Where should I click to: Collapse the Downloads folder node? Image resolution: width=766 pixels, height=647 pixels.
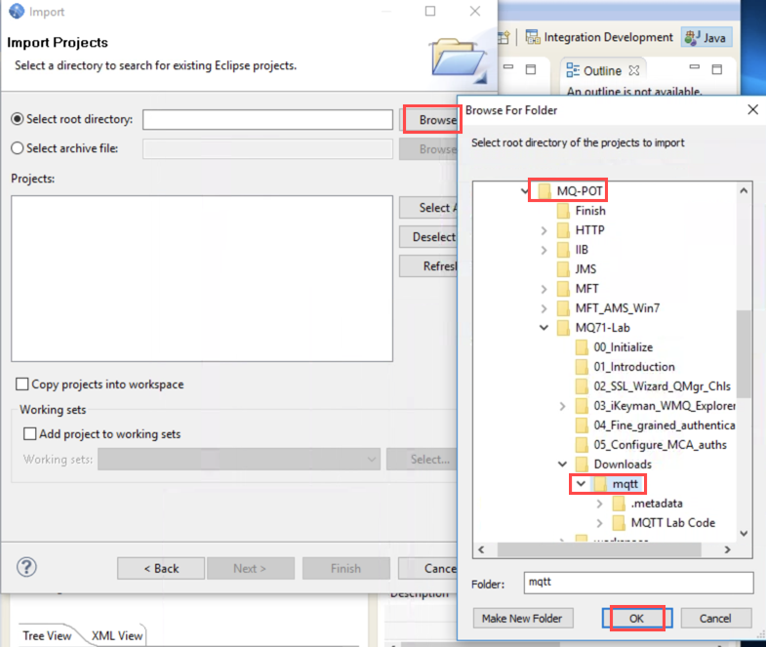coord(562,465)
